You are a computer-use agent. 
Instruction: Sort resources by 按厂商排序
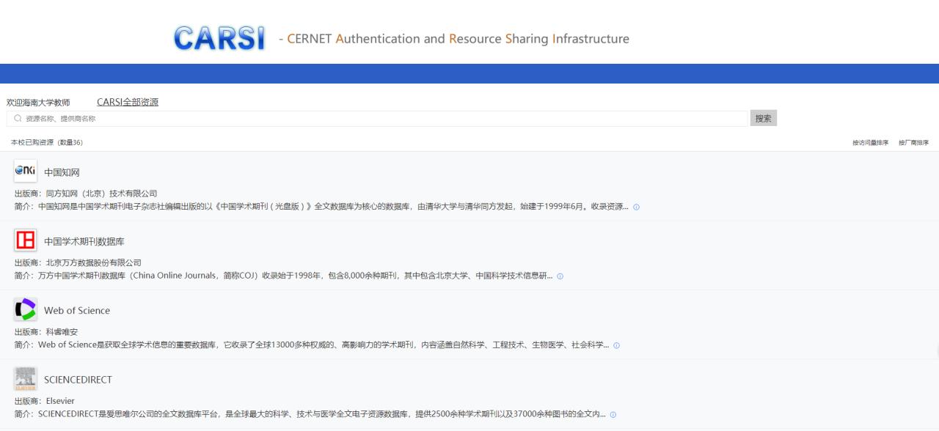[x=913, y=142]
